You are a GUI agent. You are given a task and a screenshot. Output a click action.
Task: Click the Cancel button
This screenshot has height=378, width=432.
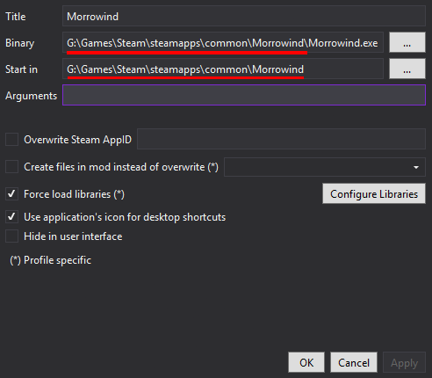pyautogui.click(x=354, y=362)
